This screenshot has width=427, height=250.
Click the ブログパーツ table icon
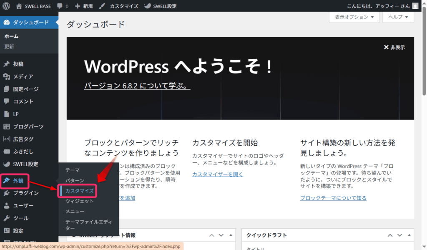(x=7, y=126)
